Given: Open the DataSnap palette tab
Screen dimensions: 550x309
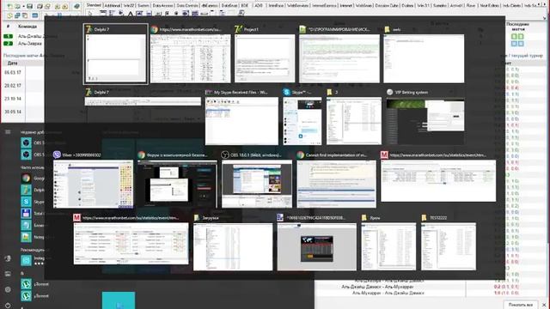Looking at the screenshot, I should tap(229, 6).
